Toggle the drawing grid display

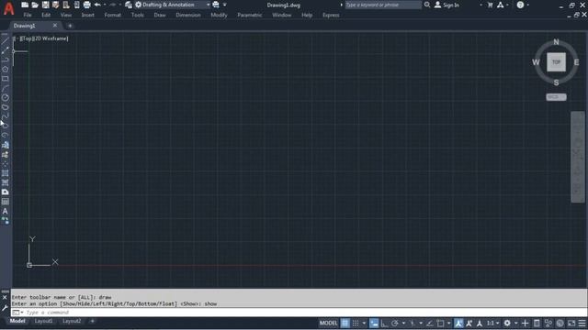[x=345, y=324]
